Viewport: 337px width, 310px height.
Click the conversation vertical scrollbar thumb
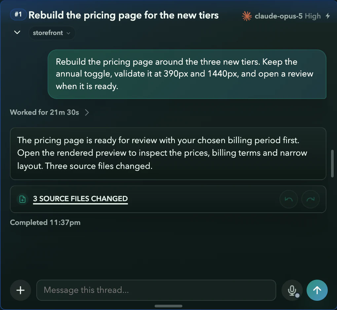coord(332,164)
